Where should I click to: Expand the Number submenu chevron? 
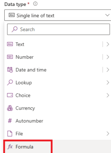[108, 57]
